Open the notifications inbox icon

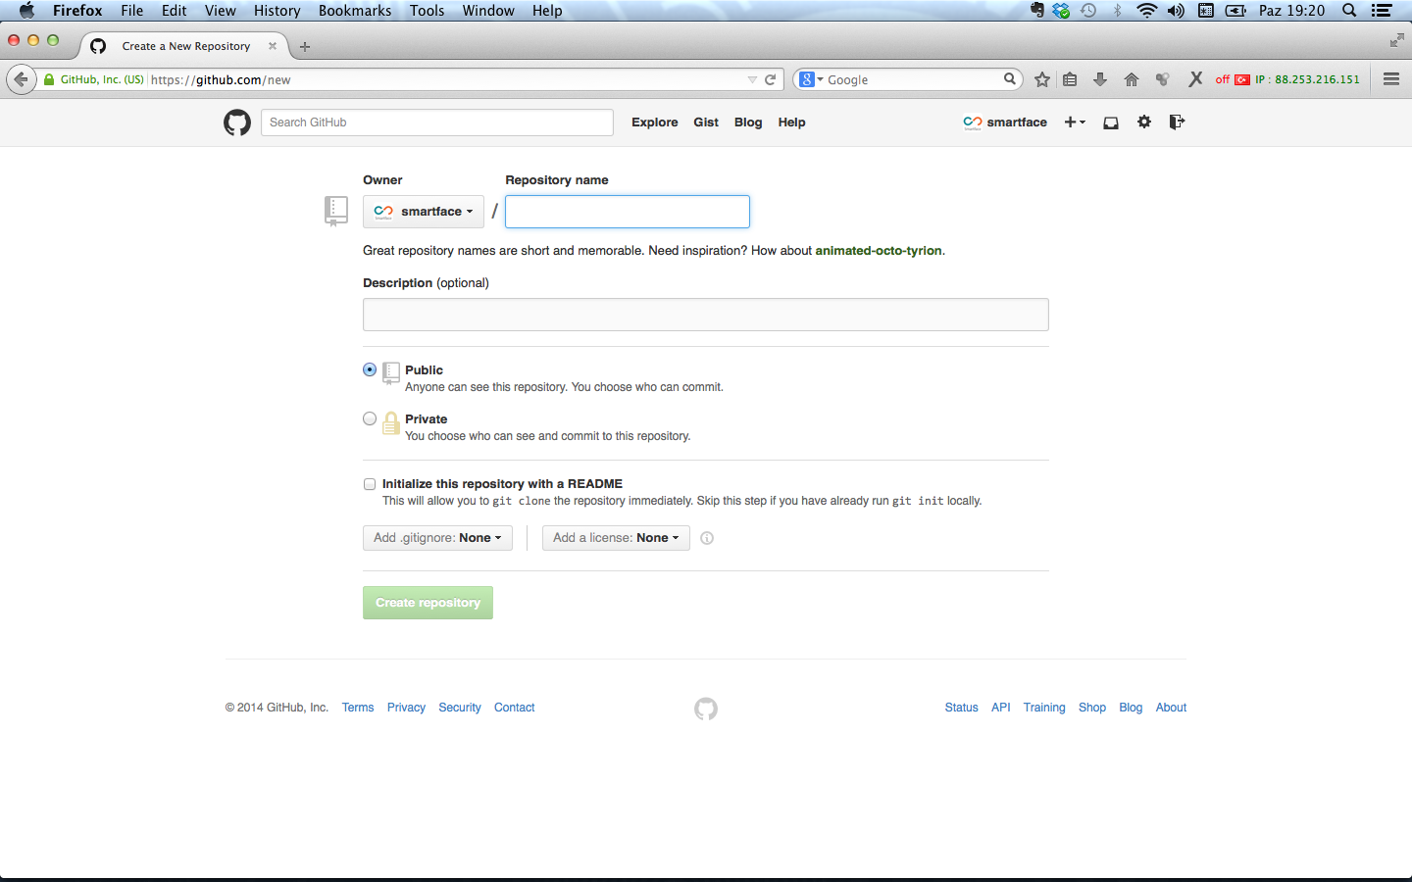pos(1111,122)
